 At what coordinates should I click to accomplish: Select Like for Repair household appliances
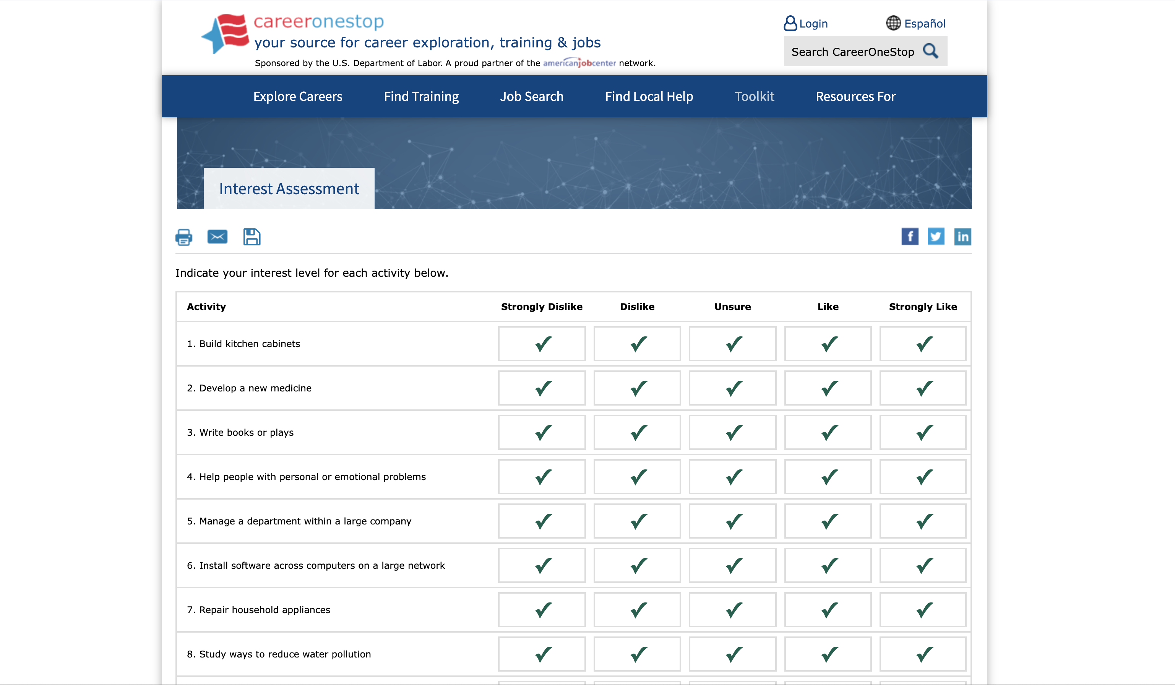click(828, 609)
